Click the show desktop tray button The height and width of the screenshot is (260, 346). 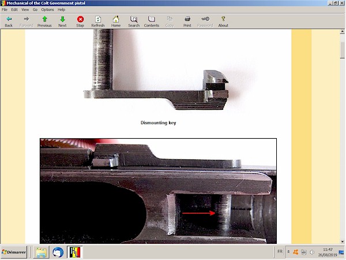[x=341, y=252]
